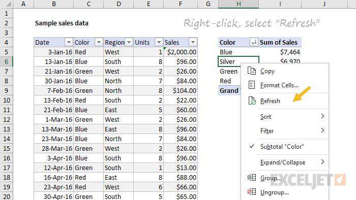The height and width of the screenshot is (200, 356).
Task: Click the "1-Mar-16" date cell
Action: click(54, 119)
